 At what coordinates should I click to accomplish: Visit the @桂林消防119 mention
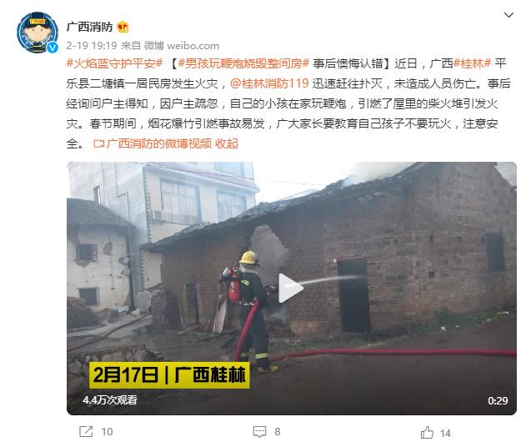click(269, 83)
